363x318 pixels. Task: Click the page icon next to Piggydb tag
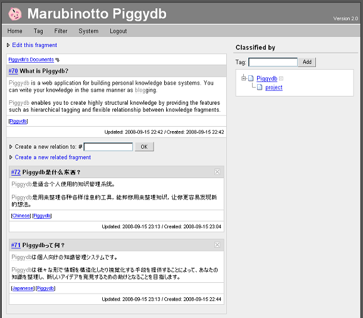tap(251, 78)
